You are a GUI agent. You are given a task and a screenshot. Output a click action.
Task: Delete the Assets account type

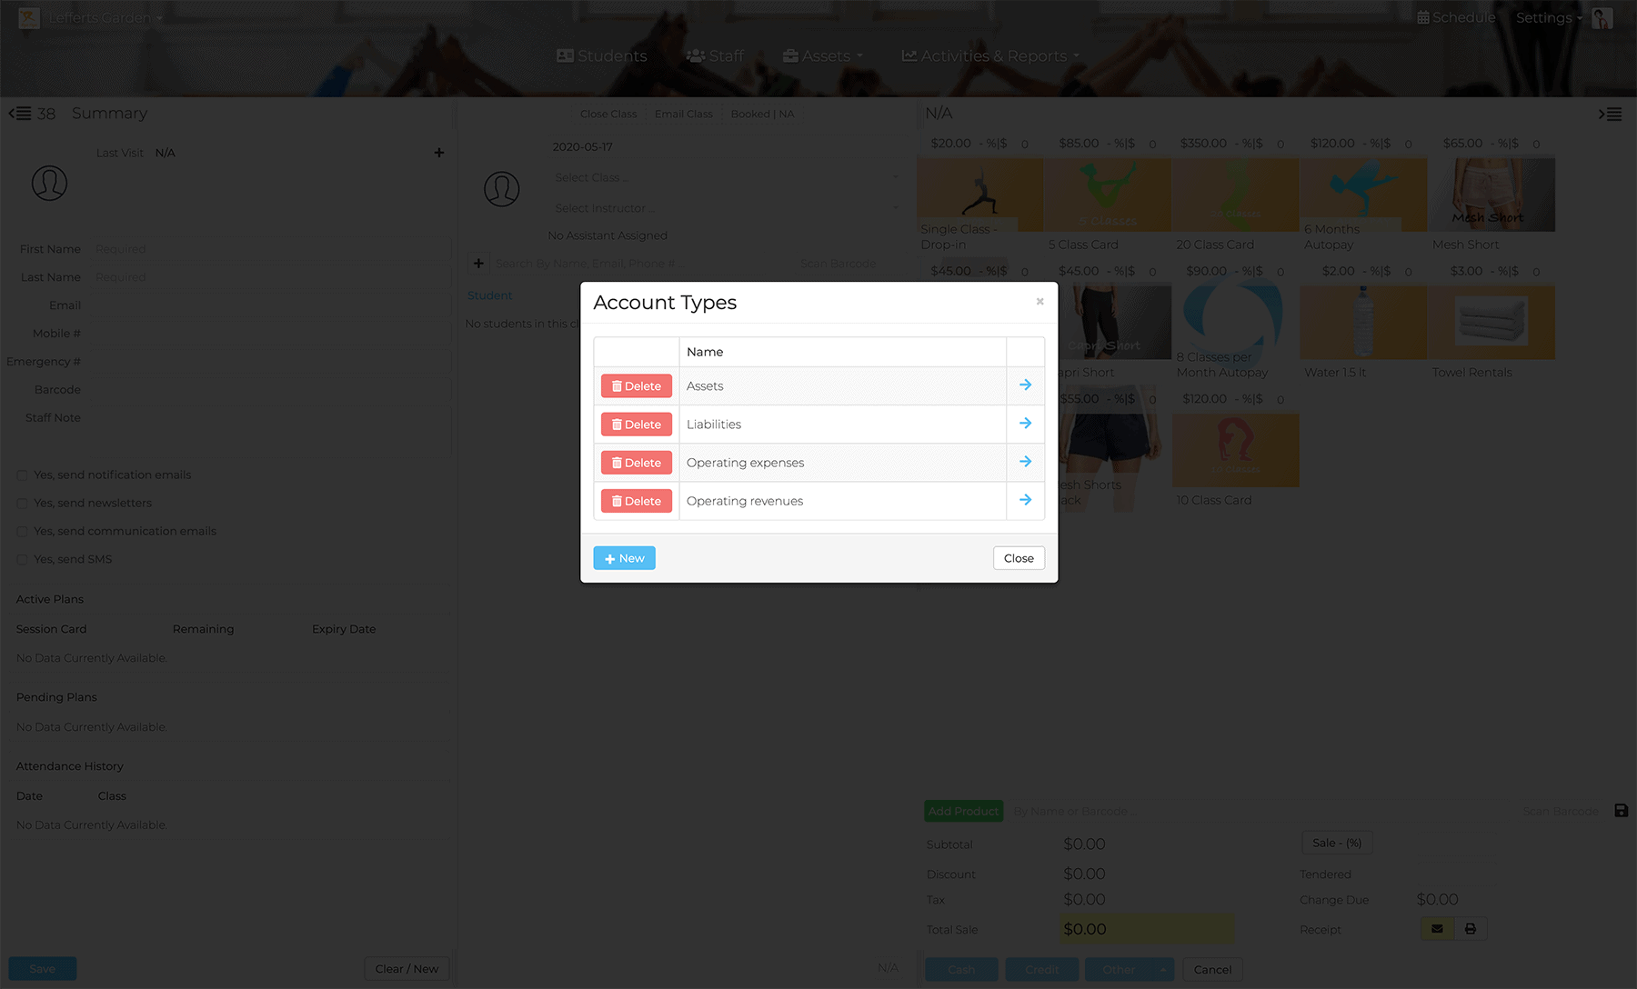pos(637,386)
